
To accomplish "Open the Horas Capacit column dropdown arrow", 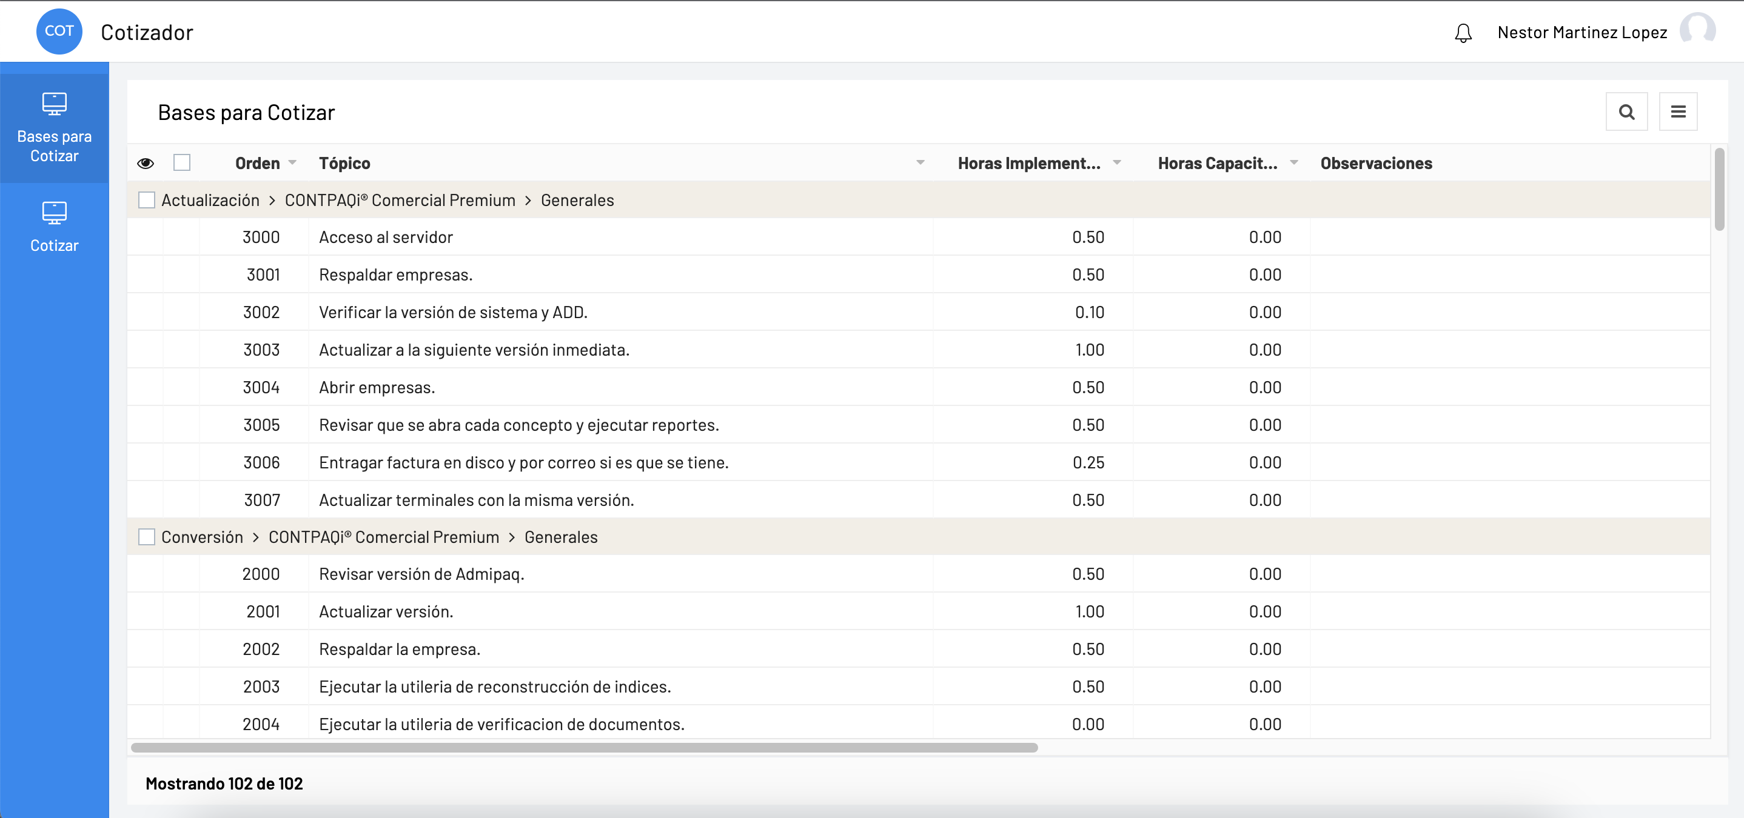I will pyautogui.click(x=1294, y=162).
